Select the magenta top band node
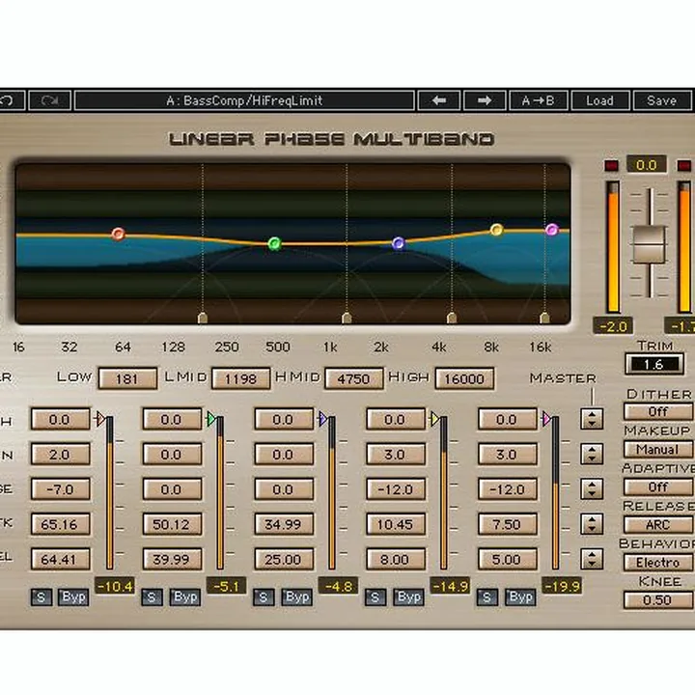The width and height of the screenshot is (695, 695). (x=552, y=230)
